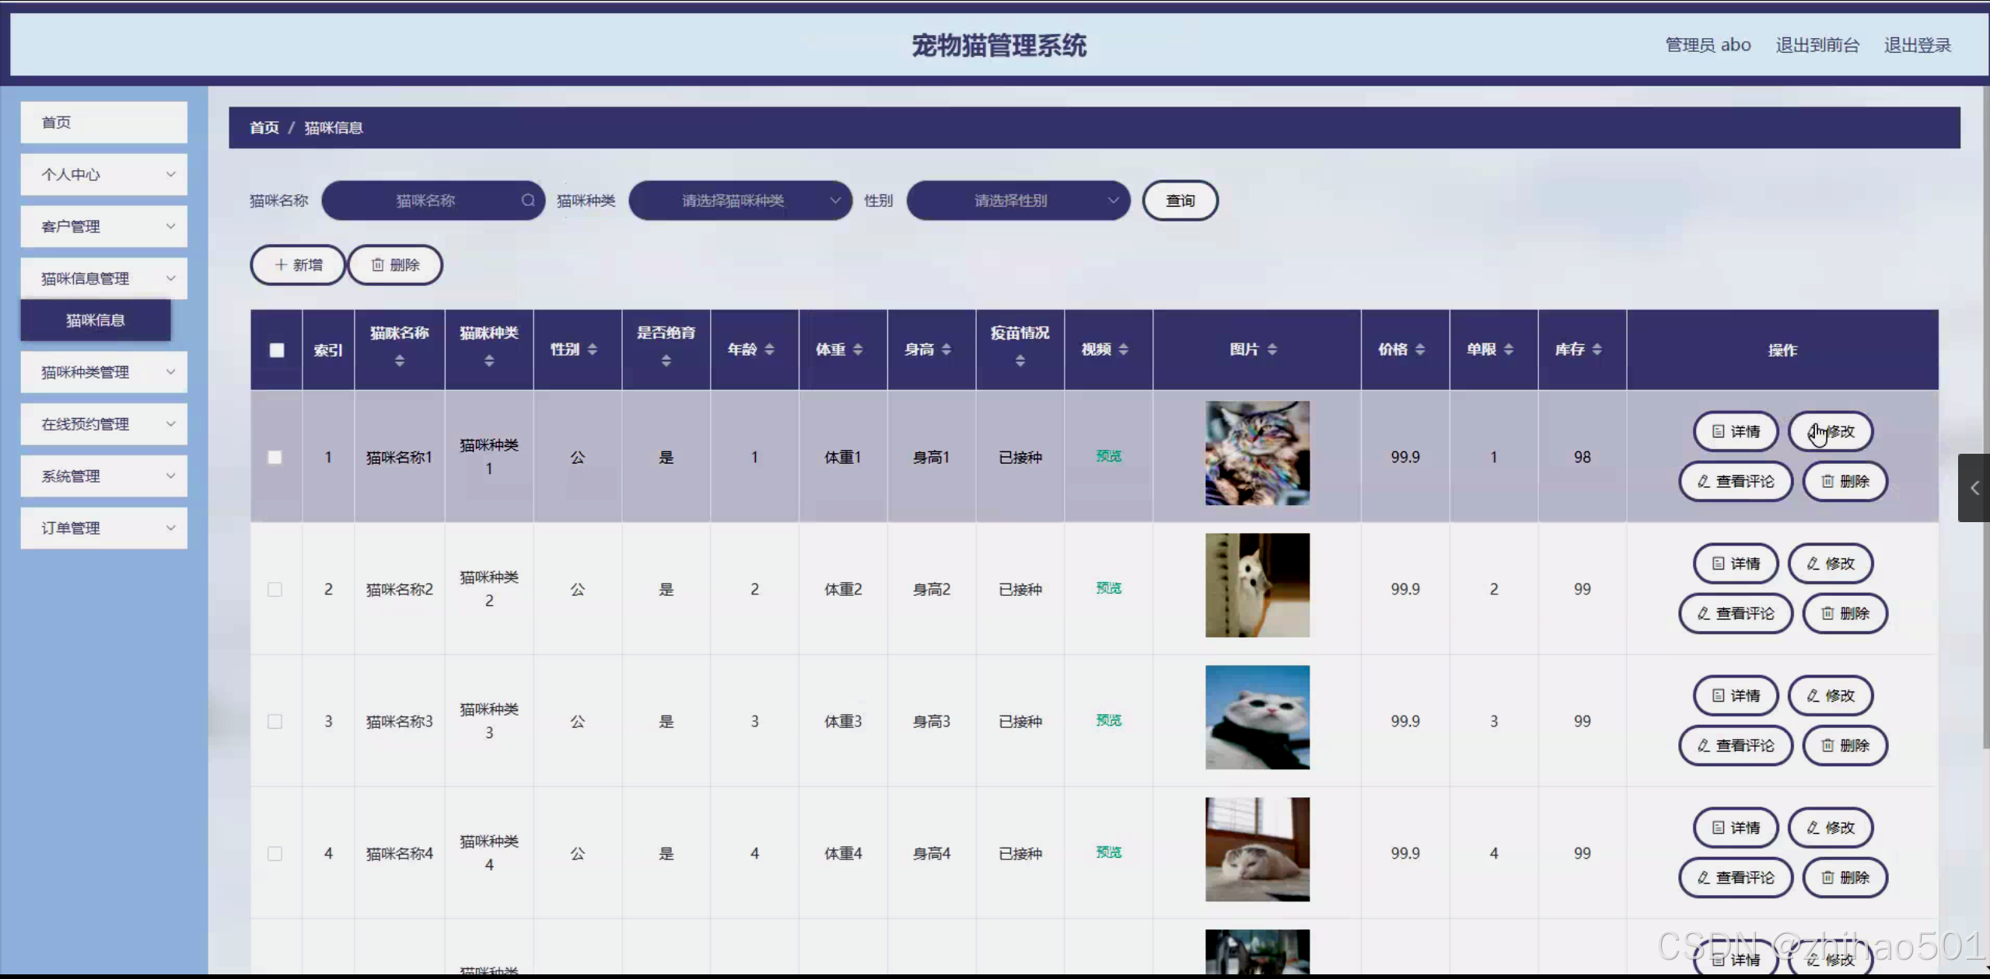The height and width of the screenshot is (979, 1990).
Task: Check the checkbox for row 4
Action: point(275,853)
